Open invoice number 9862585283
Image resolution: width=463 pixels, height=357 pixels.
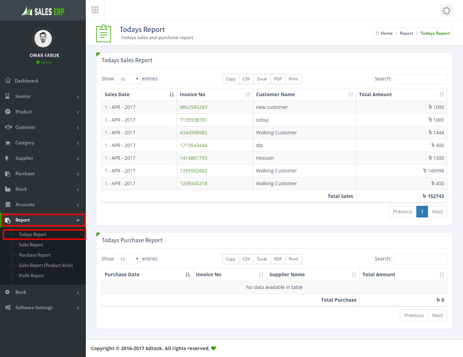pyautogui.click(x=193, y=107)
